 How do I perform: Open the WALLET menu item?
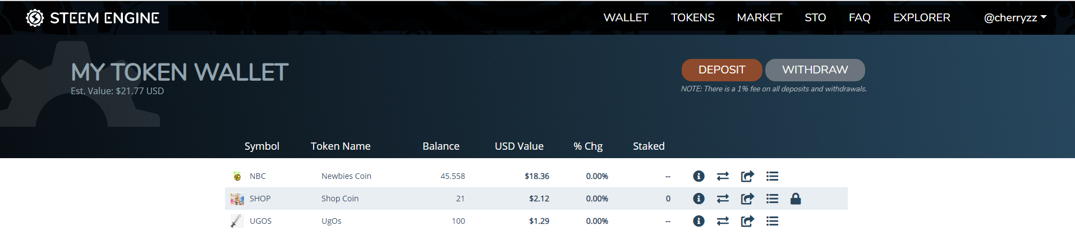pyautogui.click(x=626, y=18)
